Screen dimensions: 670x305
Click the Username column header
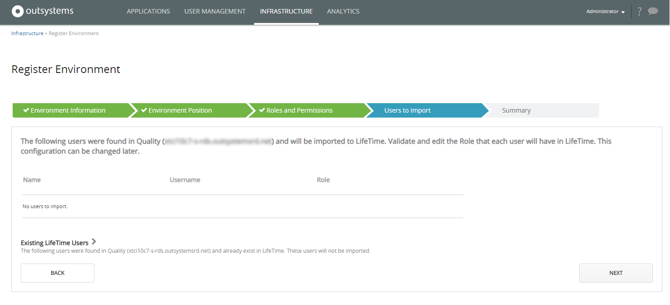point(185,179)
